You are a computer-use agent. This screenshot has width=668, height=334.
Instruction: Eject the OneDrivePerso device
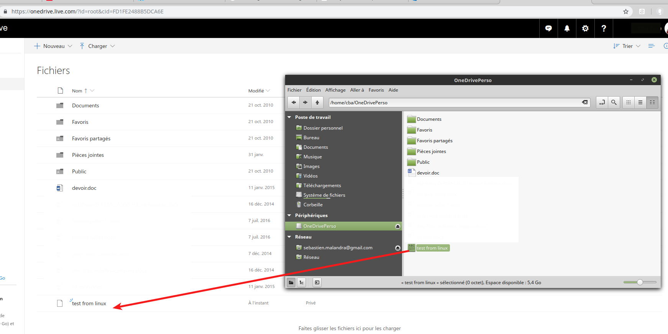pos(398,226)
